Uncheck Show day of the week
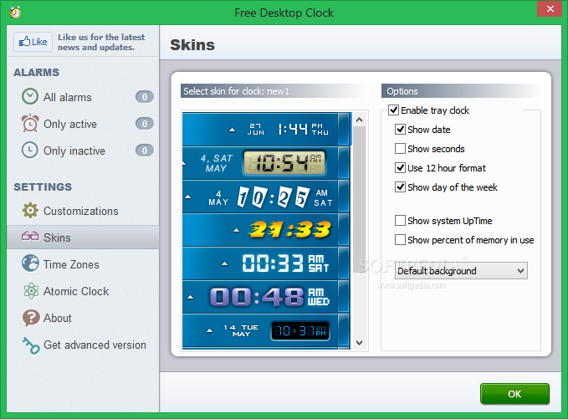The height and width of the screenshot is (419, 568). 401,187
